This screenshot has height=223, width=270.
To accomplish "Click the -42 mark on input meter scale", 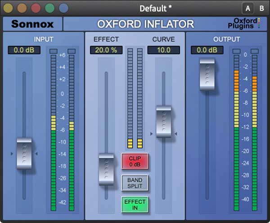I will tap(62, 202).
